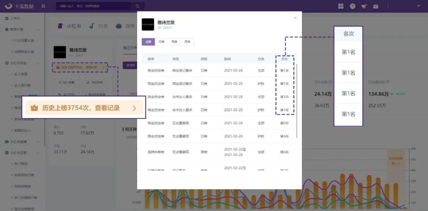Open 行业流量大盘 in sidebar

pos(24,40)
